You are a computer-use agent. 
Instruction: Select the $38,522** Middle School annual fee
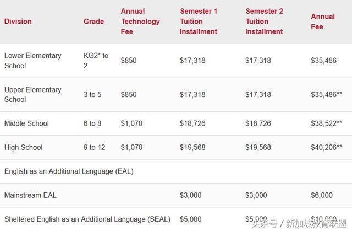327,123
